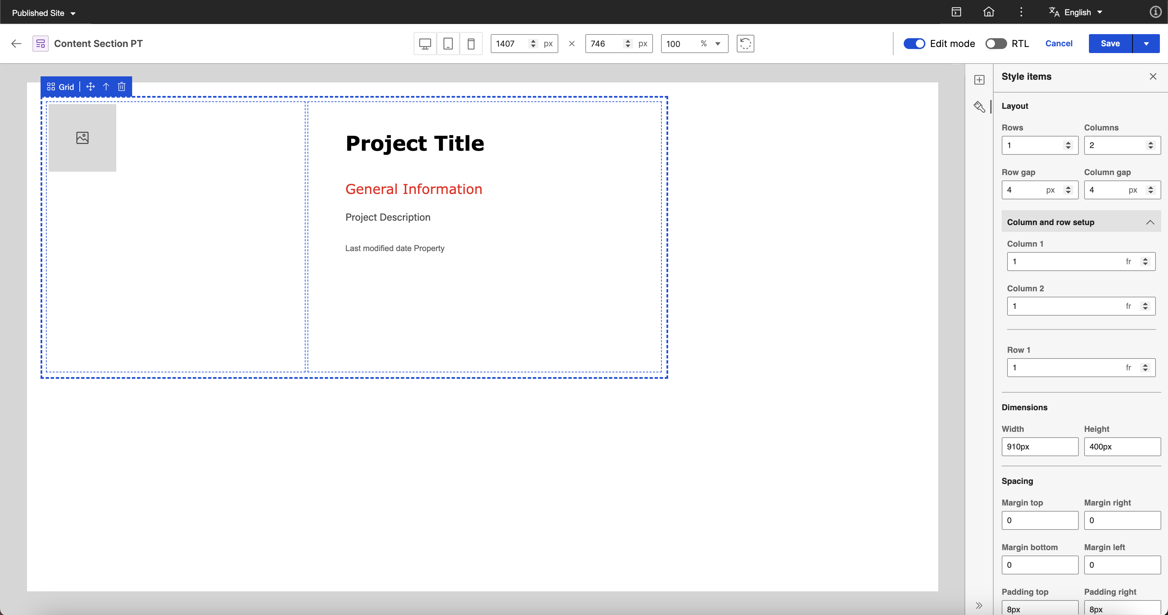Open the English language dropdown
This screenshot has width=1168, height=615.
pyautogui.click(x=1077, y=12)
